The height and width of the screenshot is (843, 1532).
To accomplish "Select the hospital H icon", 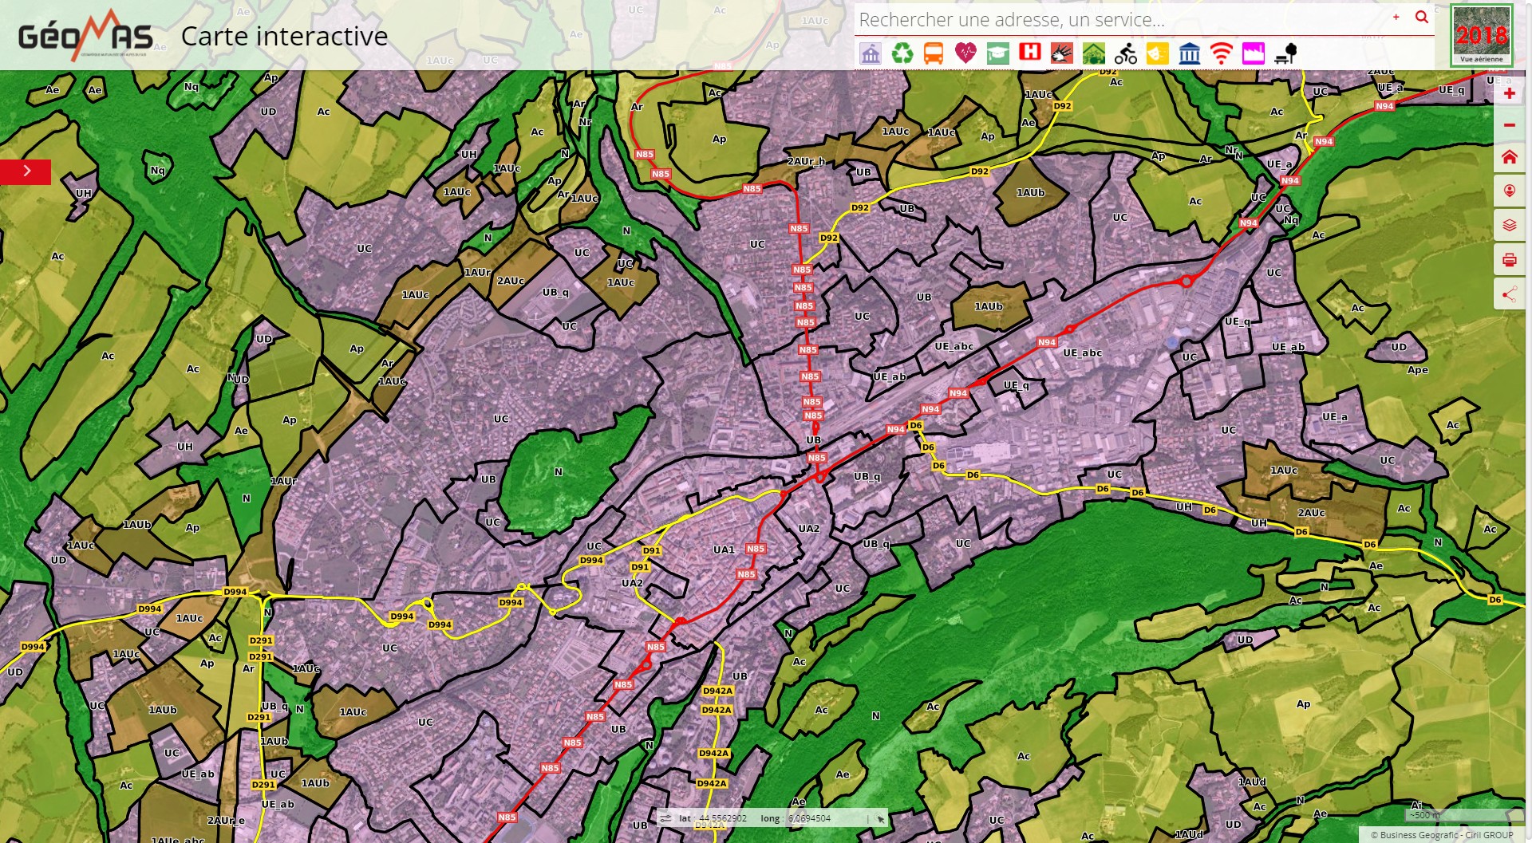I will point(1030,53).
